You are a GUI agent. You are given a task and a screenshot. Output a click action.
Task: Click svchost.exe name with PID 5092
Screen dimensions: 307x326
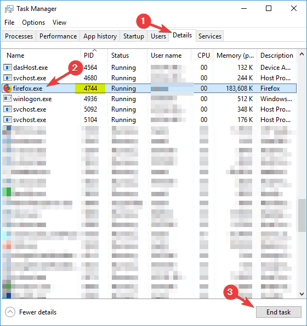[30, 109]
